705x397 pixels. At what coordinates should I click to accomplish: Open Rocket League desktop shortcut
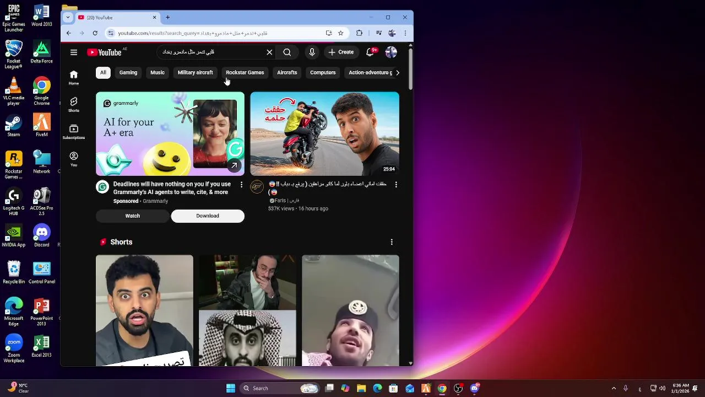pyautogui.click(x=14, y=55)
